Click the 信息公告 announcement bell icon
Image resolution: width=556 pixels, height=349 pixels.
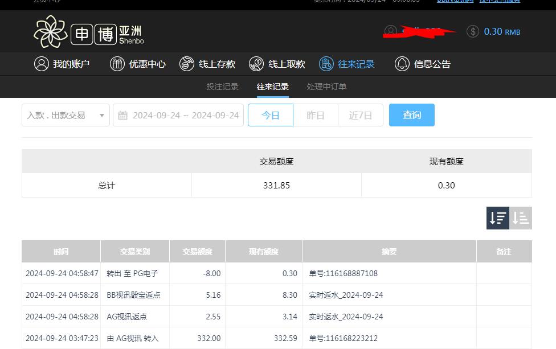pyautogui.click(x=401, y=64)
